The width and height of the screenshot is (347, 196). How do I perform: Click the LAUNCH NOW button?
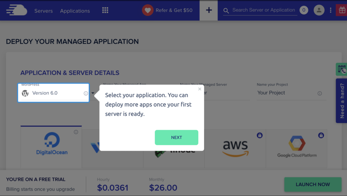[x=313, y=185]
